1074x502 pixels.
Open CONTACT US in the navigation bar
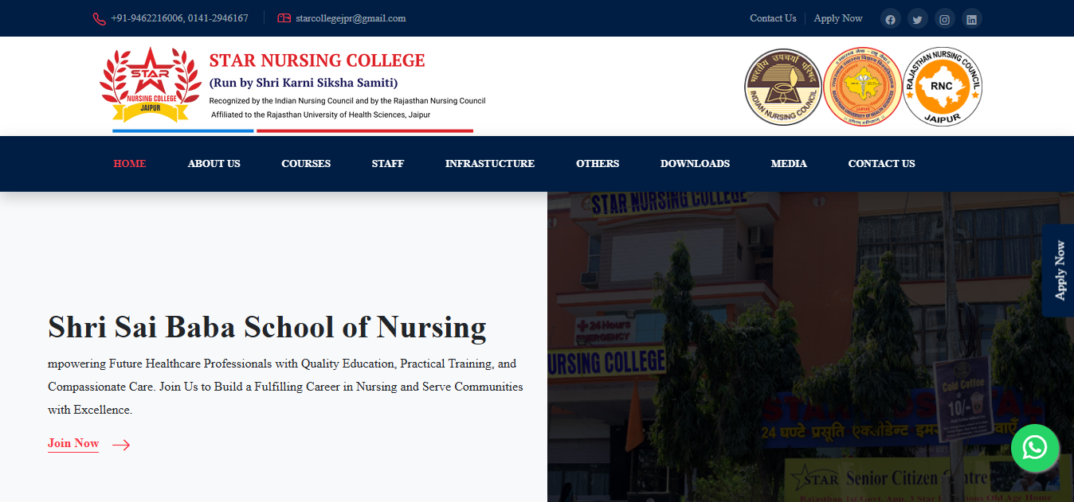[x=881, y=163]
